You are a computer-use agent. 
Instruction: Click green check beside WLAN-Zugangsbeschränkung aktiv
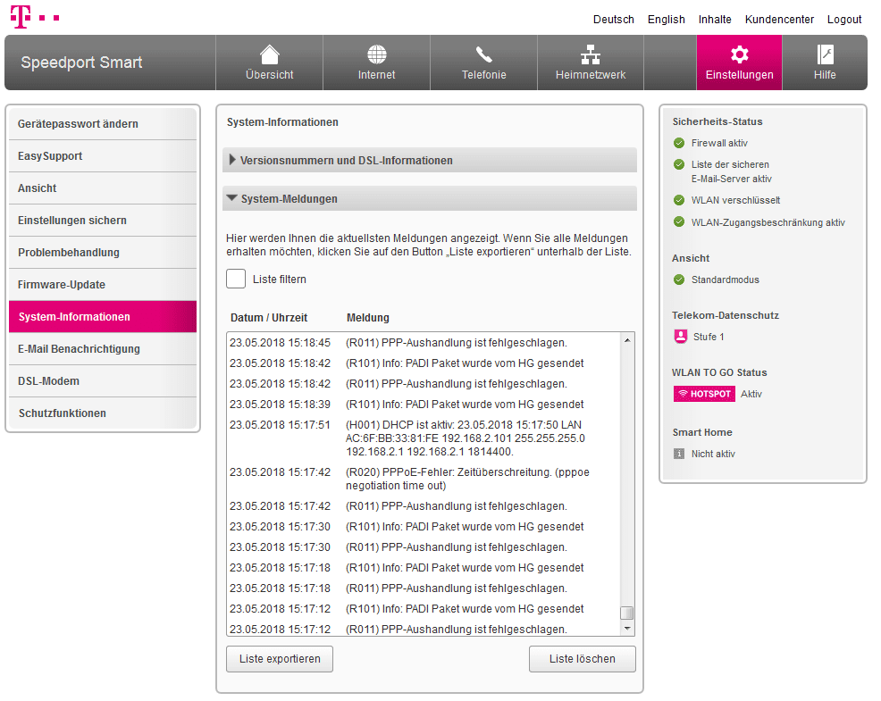click(x=679, y=221)
